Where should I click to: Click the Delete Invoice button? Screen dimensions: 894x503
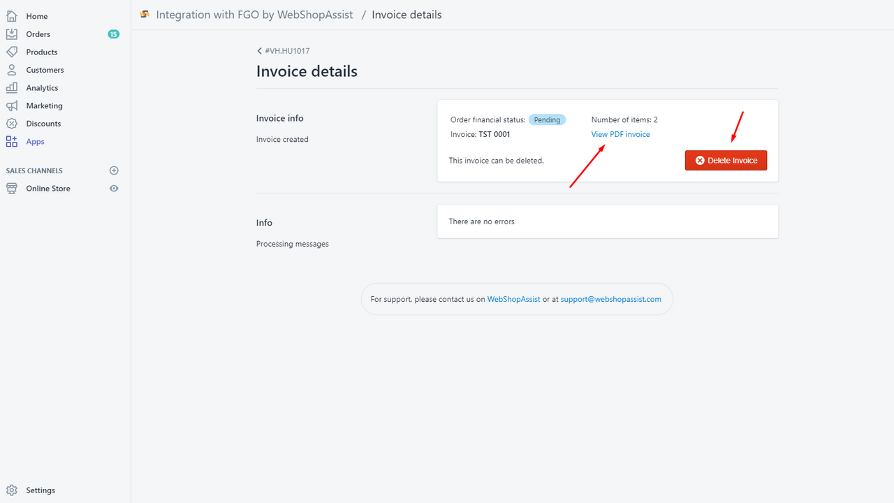pyautogui.click(x=726, y=160)
